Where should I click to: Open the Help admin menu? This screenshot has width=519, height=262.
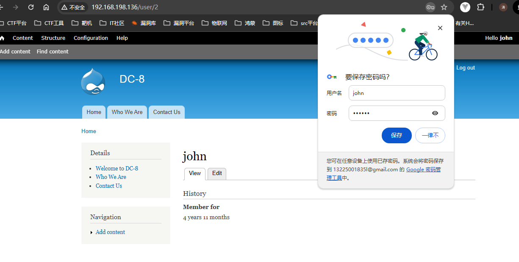click(122, 38)
